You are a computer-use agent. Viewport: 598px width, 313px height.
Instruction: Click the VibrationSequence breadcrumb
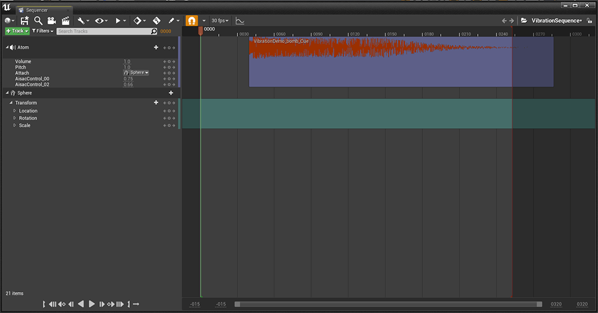tap(556, 20)
